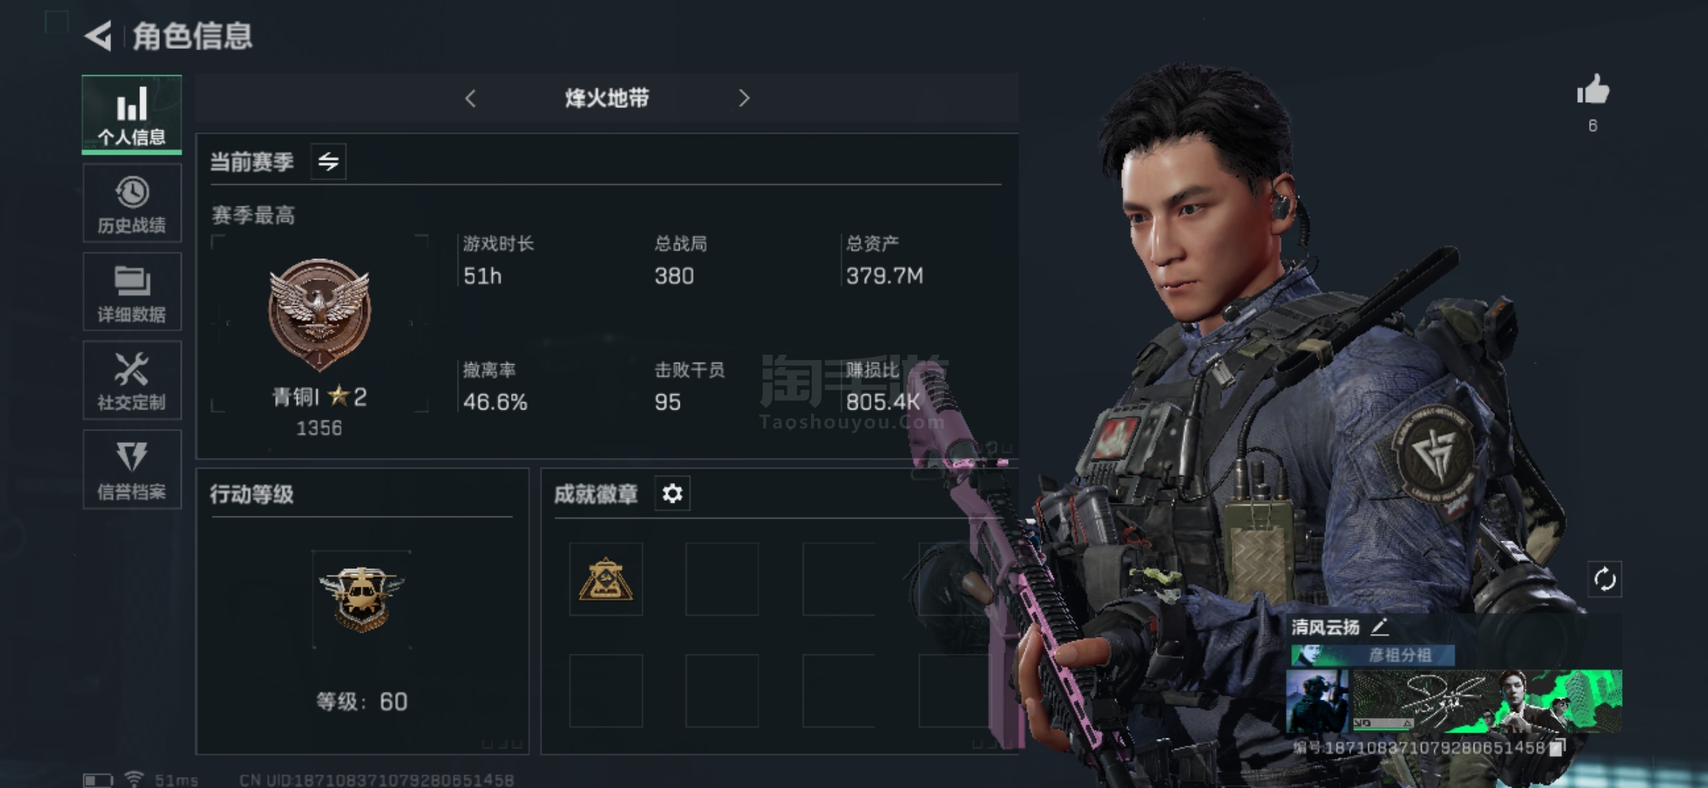
Task: Click the 彦祖分组 title banner
Action: 1373,655
